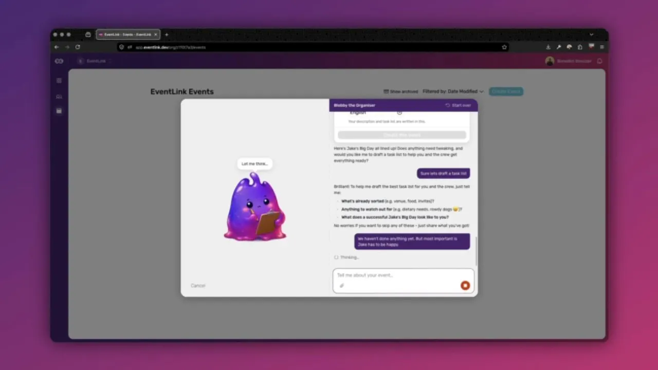Click the EventLink Events heading
658x370 pixels.
182,91
